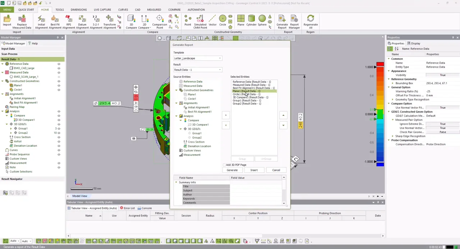
Task: Toggle visibility of Cross Section
Action: [x=59, y=137]
